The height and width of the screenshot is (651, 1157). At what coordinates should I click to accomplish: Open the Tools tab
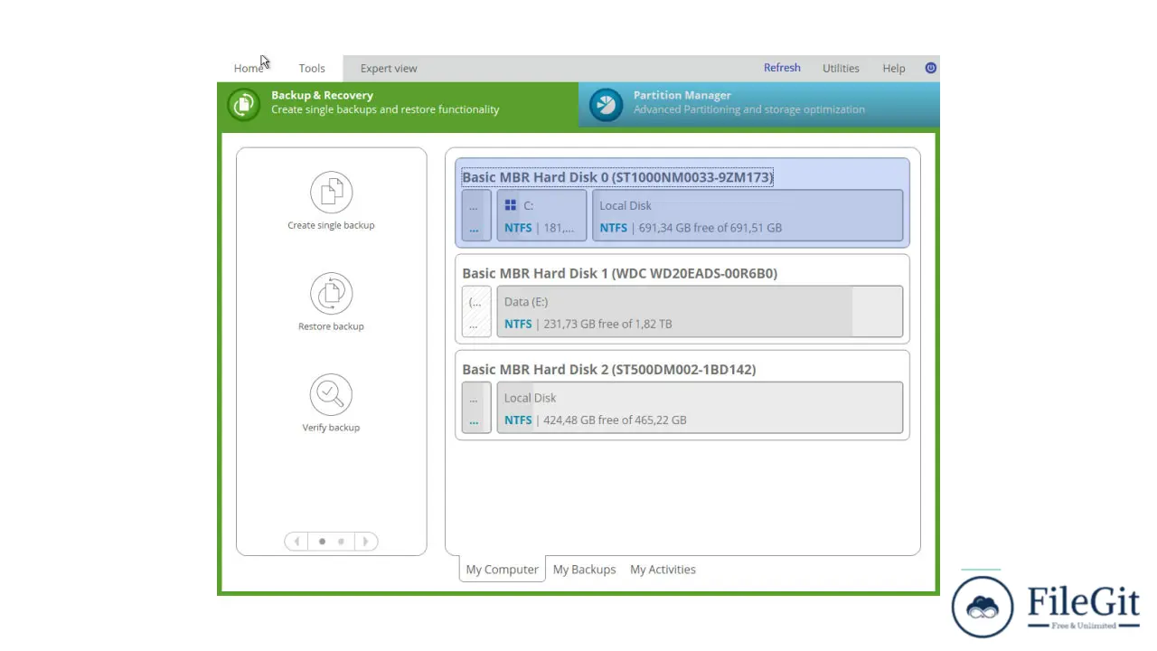312,69
